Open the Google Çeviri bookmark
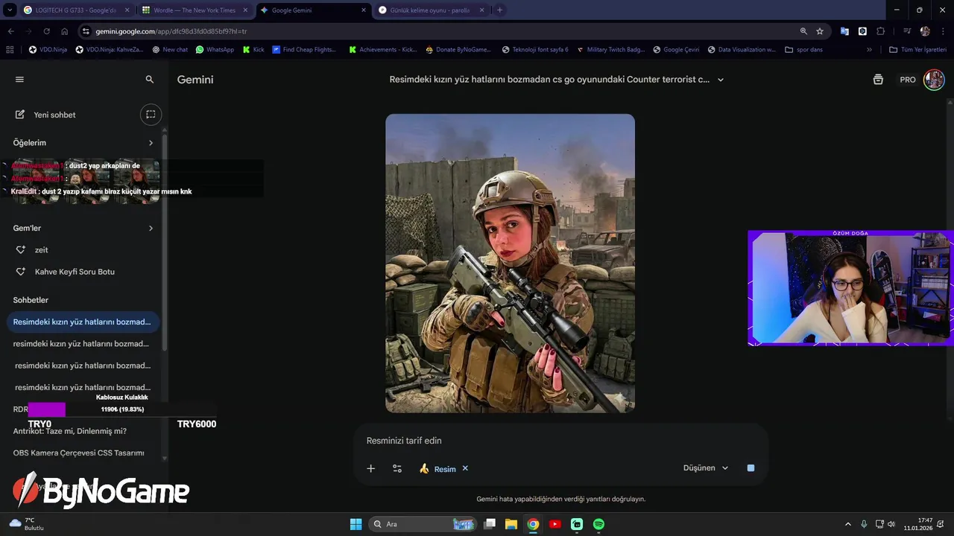The image size is (954, 536). pyautogui.click(x=676, y=50)
